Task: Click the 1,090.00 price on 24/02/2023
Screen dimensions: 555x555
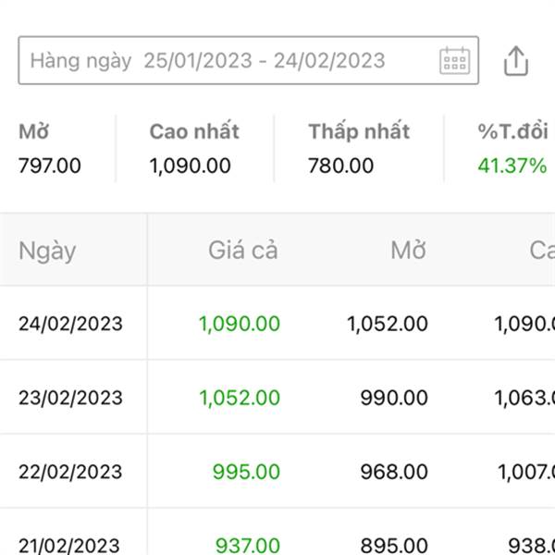Action: (x=239, y=324)
